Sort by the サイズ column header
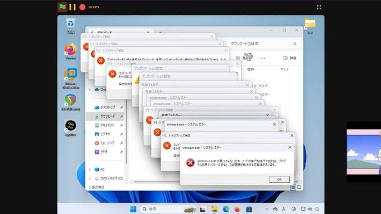Viewport: 381px width, 214px height. tap(285, 69)
